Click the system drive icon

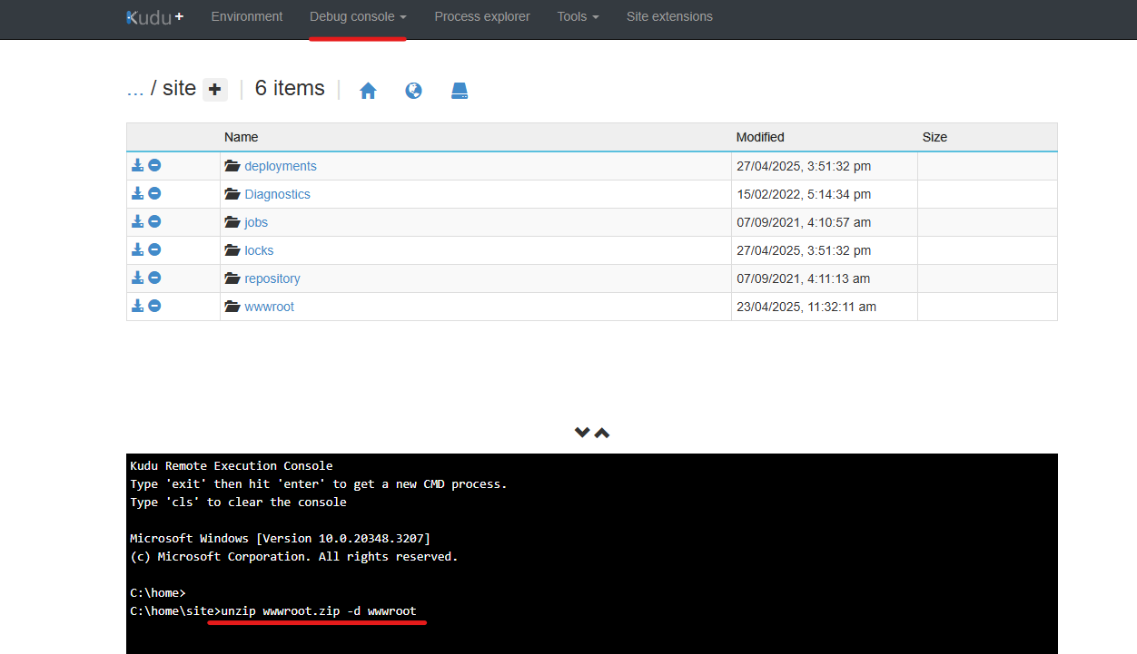coord(460,91)
